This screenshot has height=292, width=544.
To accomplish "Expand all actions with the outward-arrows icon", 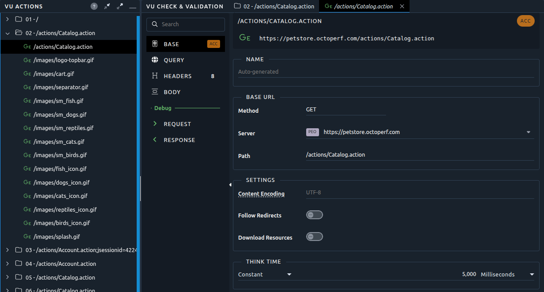I will [x=120, y=6].
